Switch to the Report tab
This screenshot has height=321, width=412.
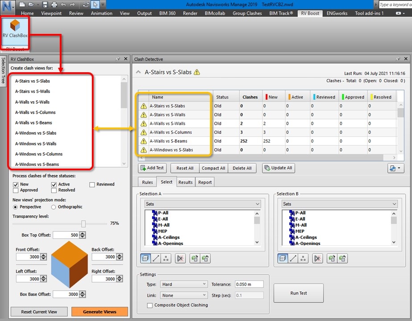tap(205, 182)
